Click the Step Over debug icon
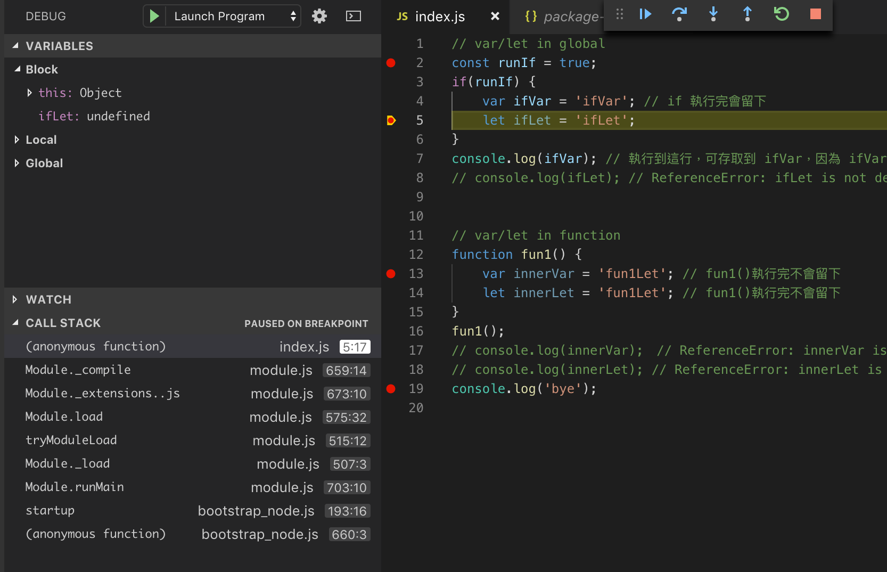 (679, 14)
